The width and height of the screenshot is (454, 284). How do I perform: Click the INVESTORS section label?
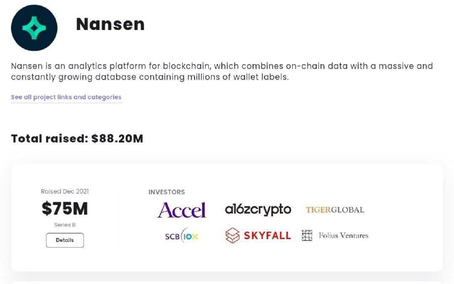(x=166, y=192)
